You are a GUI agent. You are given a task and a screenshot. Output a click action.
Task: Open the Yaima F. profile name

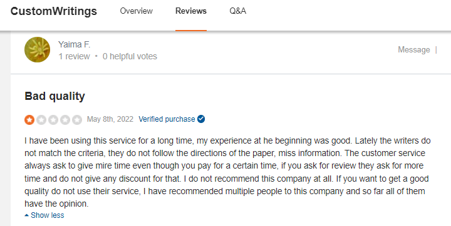pos(74,44)
